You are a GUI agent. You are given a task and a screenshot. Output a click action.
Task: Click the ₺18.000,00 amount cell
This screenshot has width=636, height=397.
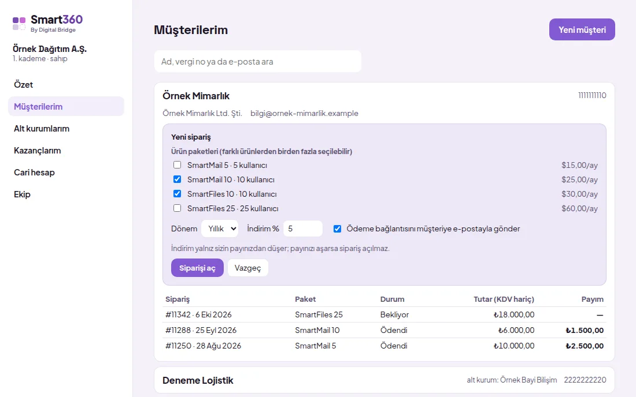514,314
